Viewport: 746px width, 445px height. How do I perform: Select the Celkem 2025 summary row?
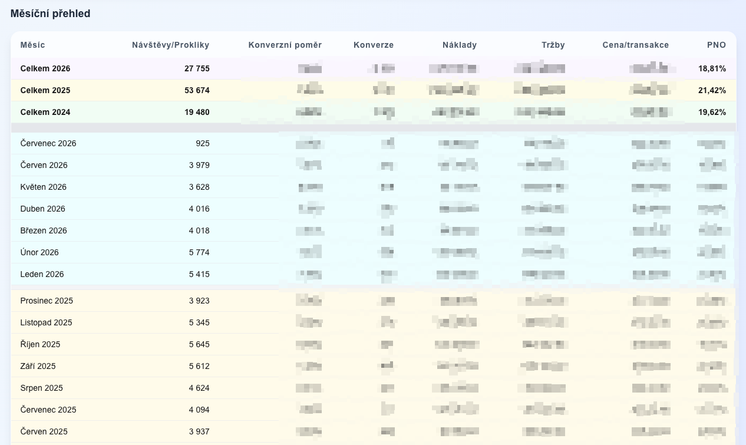tap(374, 90)
